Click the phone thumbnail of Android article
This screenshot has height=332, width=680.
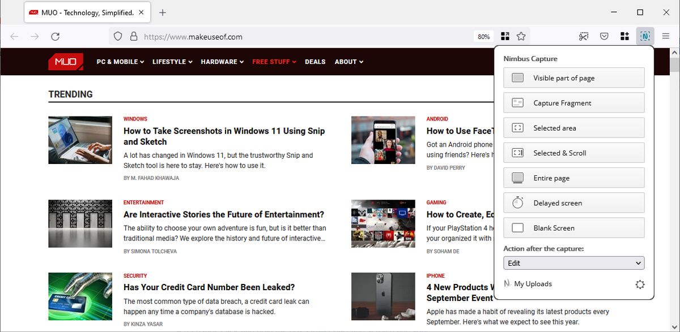pos(383,140)
